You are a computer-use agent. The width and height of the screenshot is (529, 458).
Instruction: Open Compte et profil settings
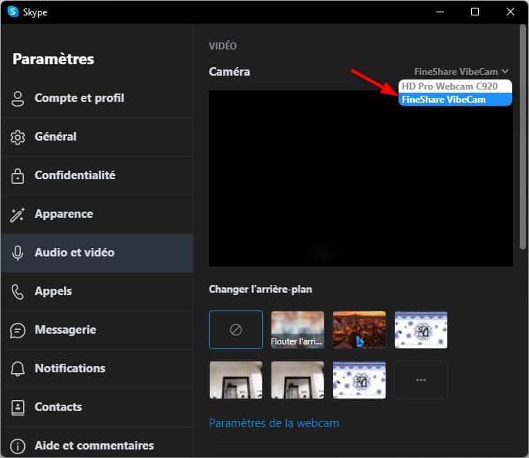pyautogui.click(x=97, y=98)
